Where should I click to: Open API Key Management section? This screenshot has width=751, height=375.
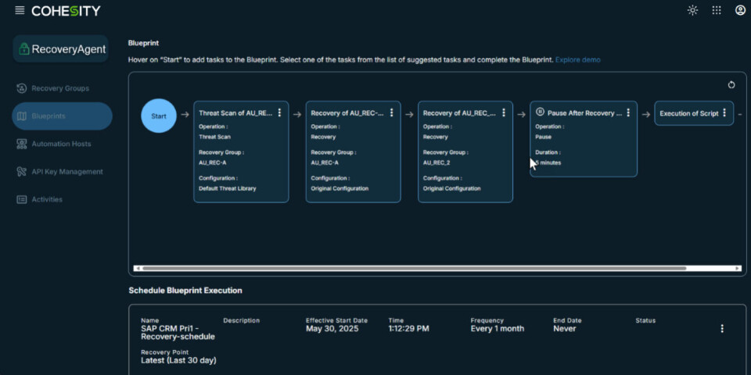(66, 172)
